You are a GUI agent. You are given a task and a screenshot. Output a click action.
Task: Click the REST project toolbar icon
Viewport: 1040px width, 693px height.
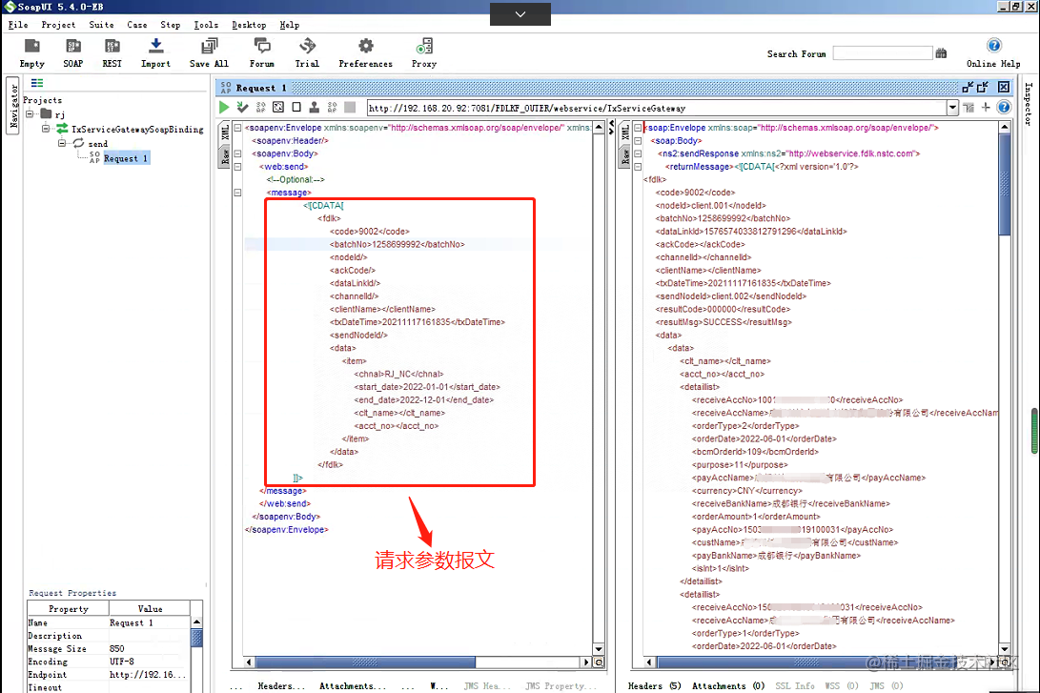click(112, 53)
